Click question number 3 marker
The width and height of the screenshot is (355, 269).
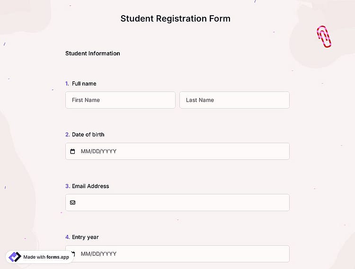(68, 186)
